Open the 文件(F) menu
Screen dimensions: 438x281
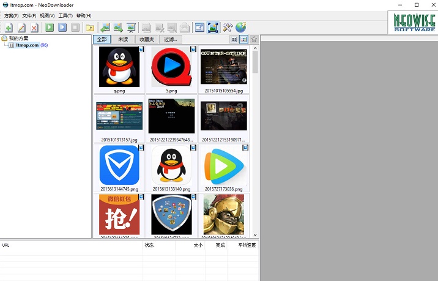(x=29, y=16)
